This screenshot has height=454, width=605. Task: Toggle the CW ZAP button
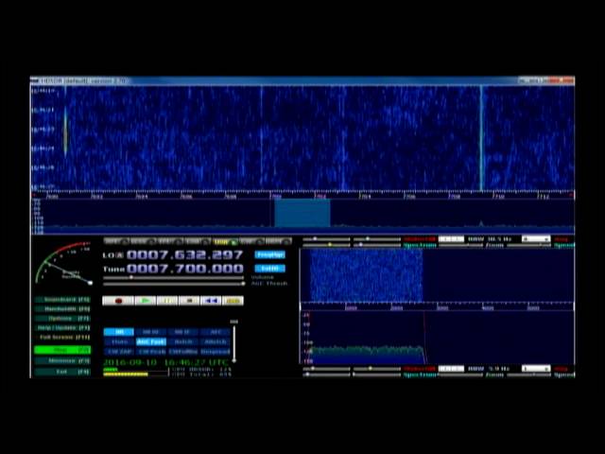(119, 352)
